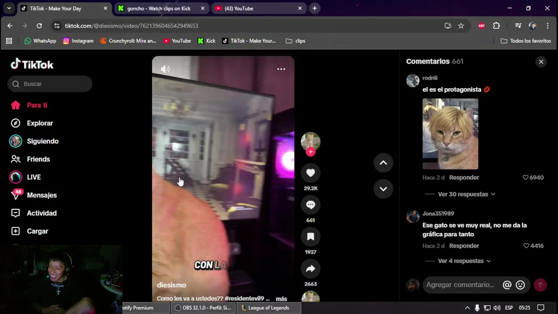Click Jona351989's profile avatar
558x314 pixels.
click(x=413, y=216)
